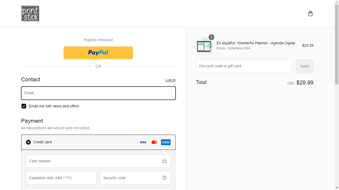Click the Payment section heading

pos(32,121)
